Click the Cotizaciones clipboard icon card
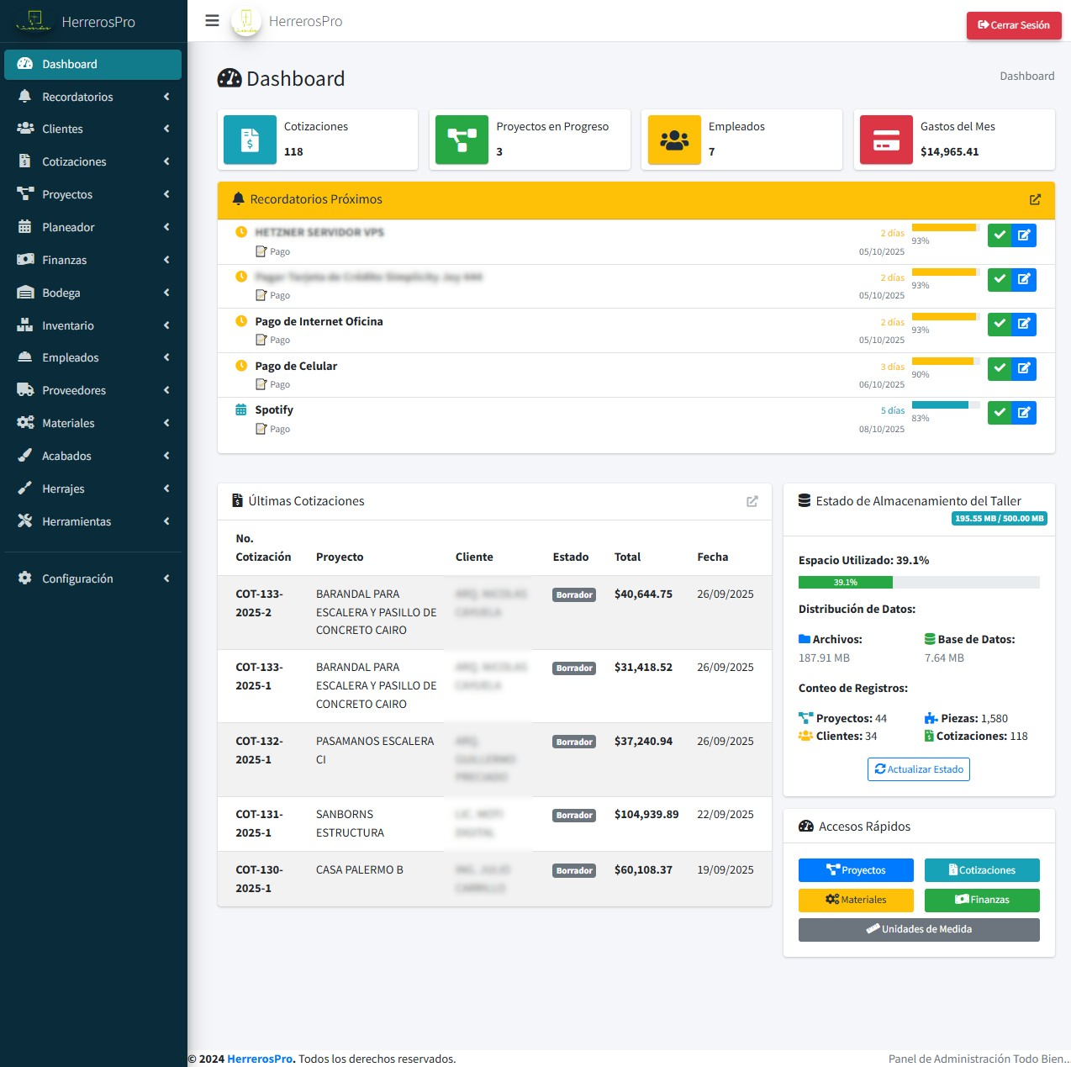Viewport: 1071px width, 1067px height. tap(249, 139)
